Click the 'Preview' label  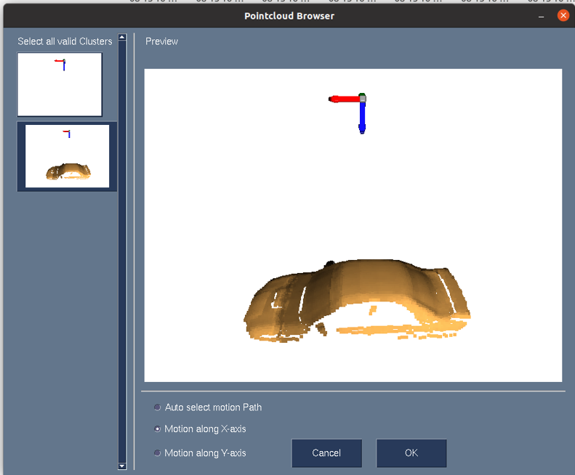tap(161, 41)
